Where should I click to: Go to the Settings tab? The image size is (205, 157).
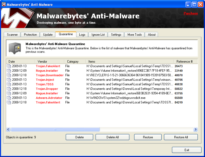coord(116,35)
